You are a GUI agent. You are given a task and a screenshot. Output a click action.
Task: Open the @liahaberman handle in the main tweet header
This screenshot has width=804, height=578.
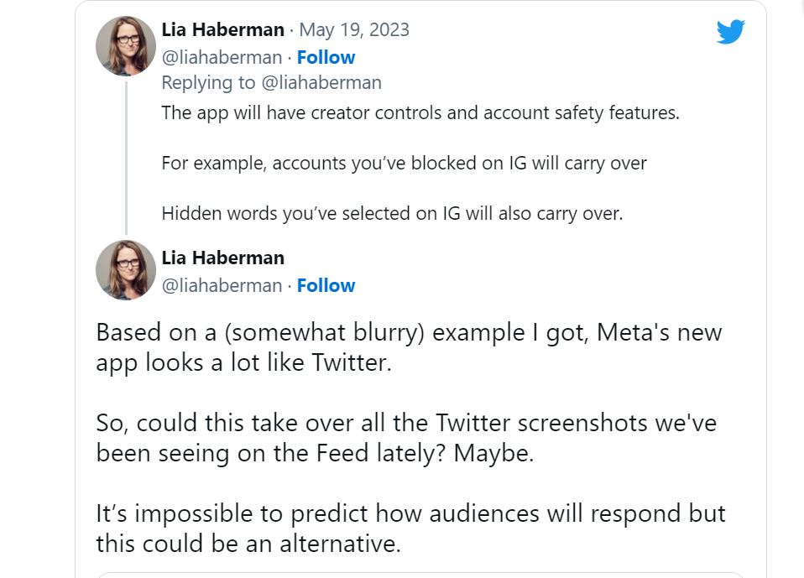pyautogui.click(x=222, y=285)
